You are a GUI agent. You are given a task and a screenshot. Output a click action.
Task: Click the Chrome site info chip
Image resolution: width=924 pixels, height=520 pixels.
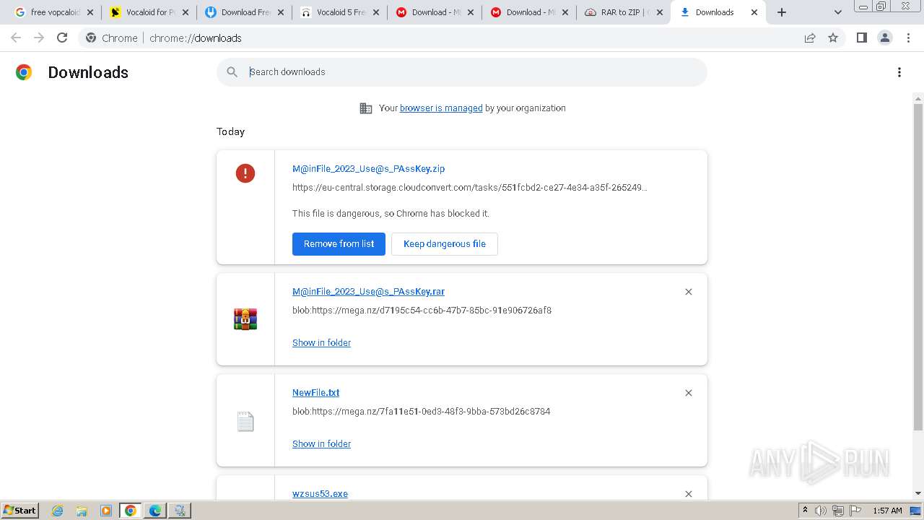point(112,38)
